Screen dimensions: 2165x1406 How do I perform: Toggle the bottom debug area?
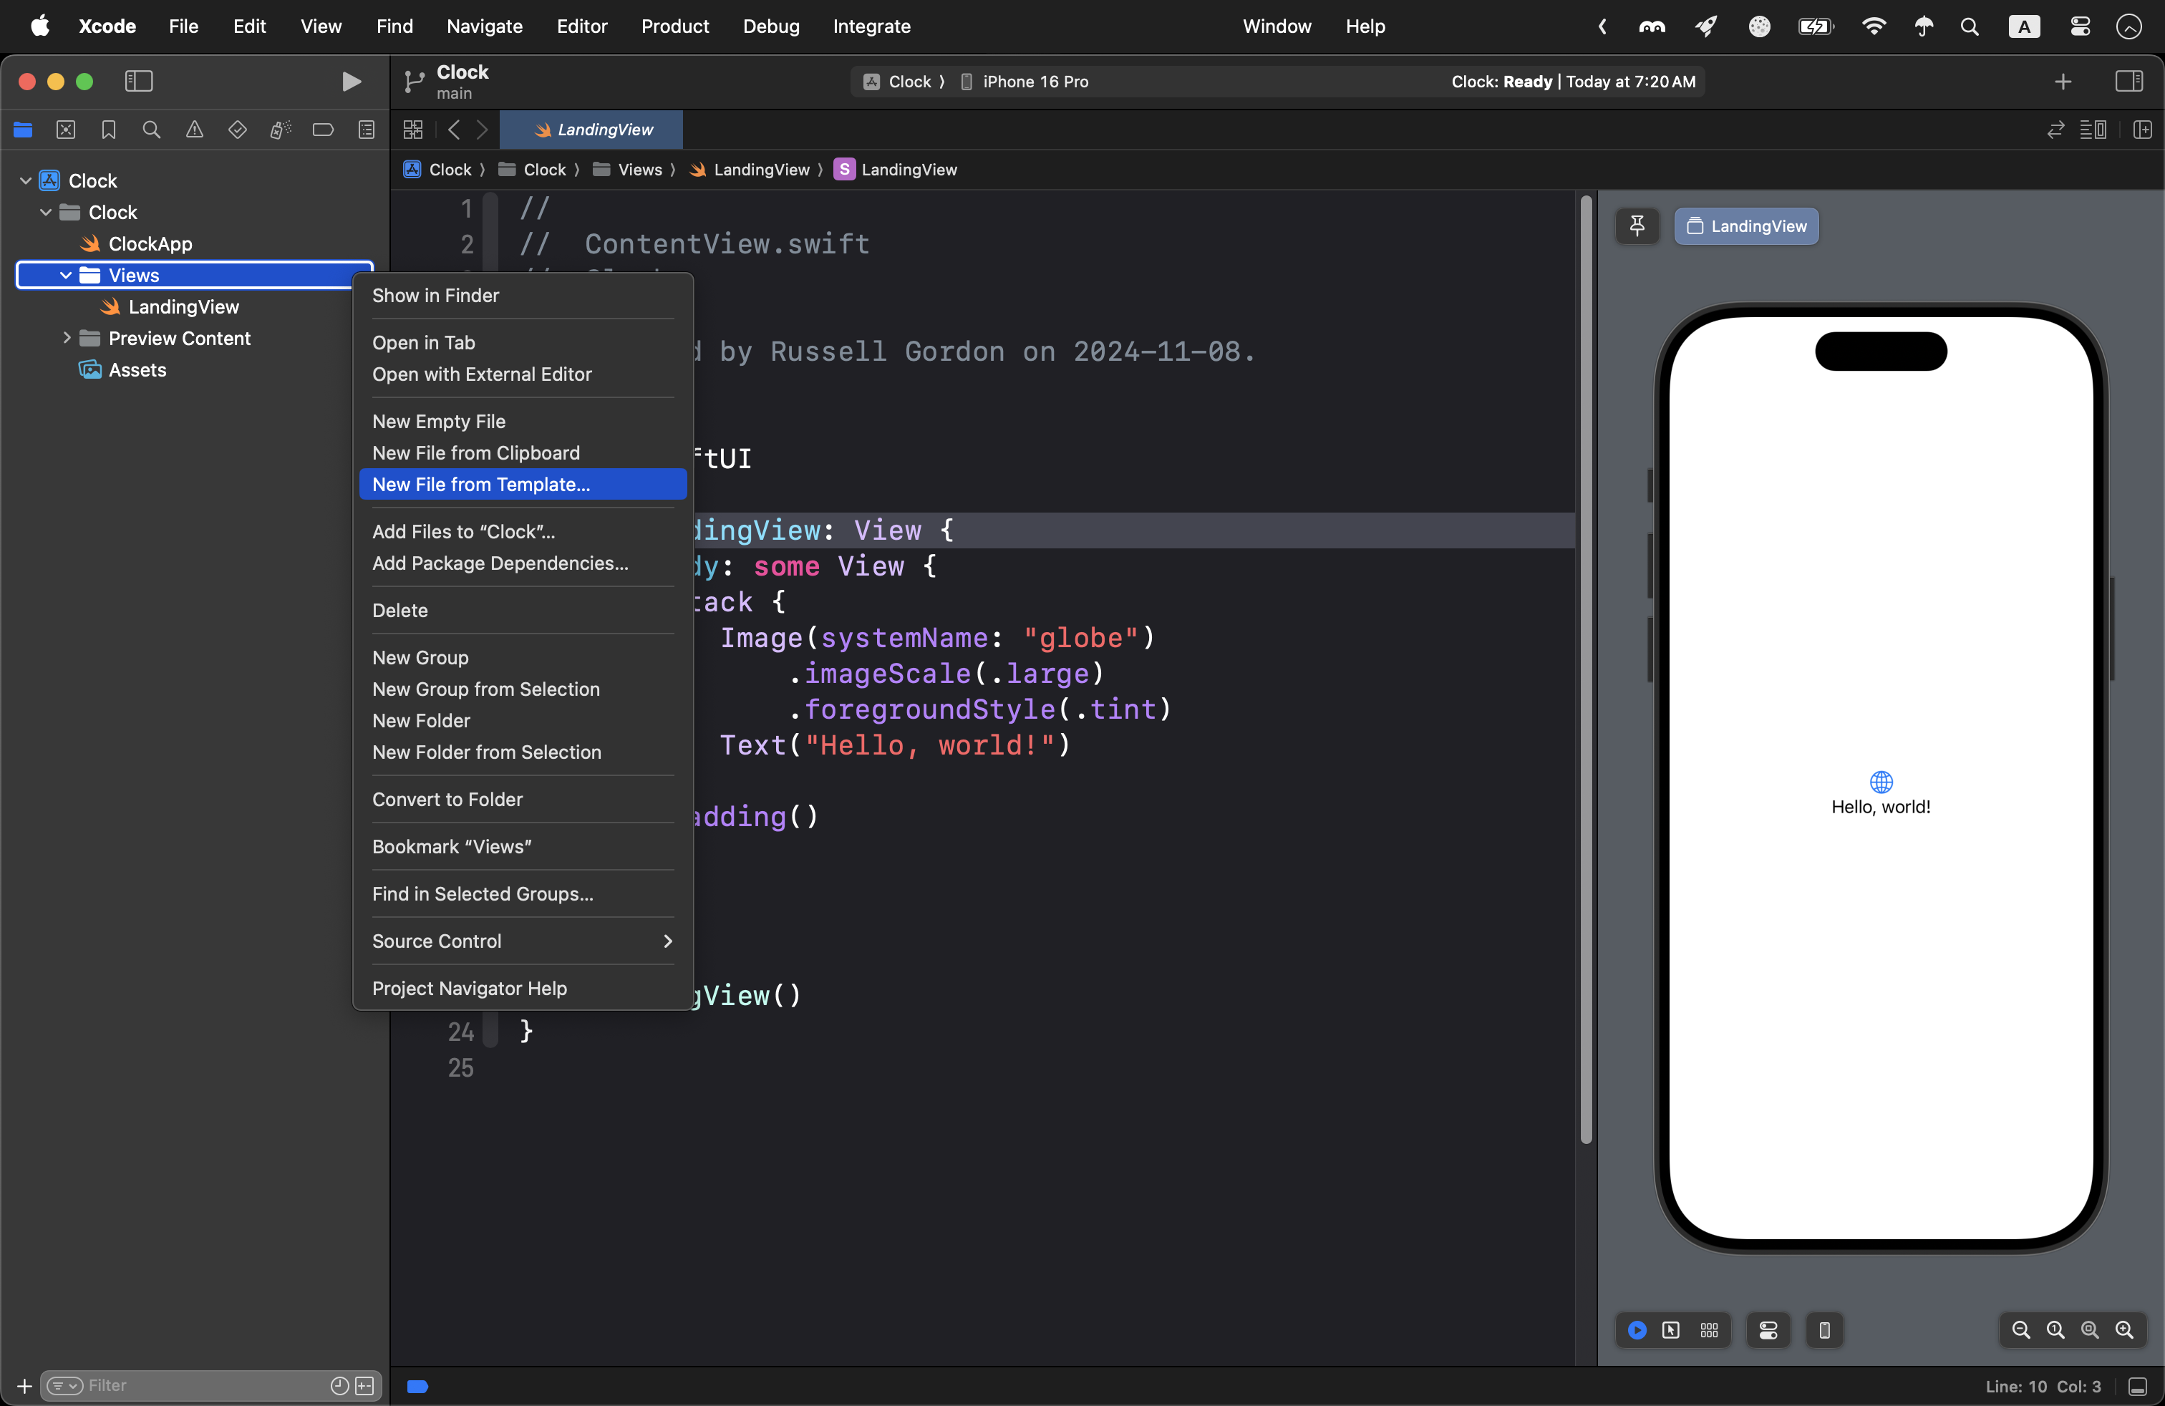2138,1386
